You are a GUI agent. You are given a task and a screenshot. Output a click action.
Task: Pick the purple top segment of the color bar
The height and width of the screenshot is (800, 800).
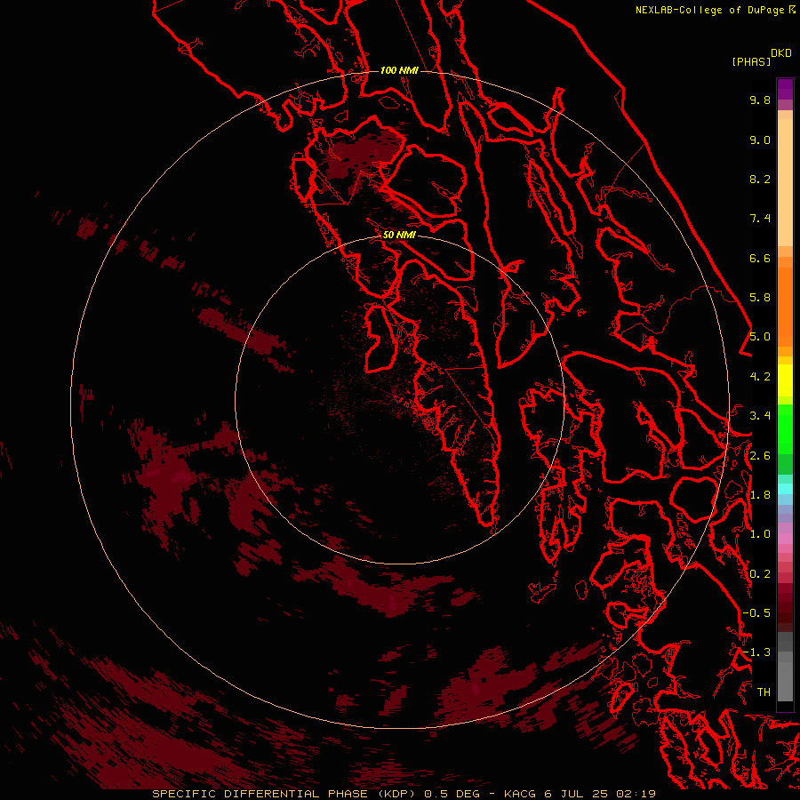coord(785,89)
